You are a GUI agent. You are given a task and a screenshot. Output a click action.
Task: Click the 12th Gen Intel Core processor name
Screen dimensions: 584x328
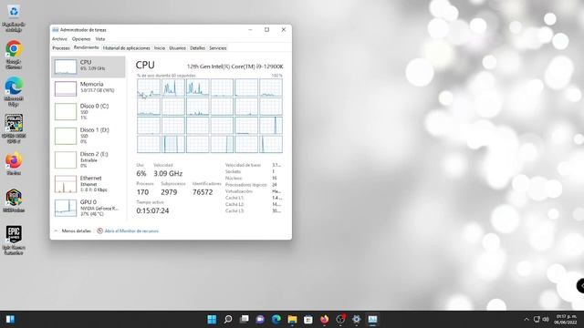(235, 67)
